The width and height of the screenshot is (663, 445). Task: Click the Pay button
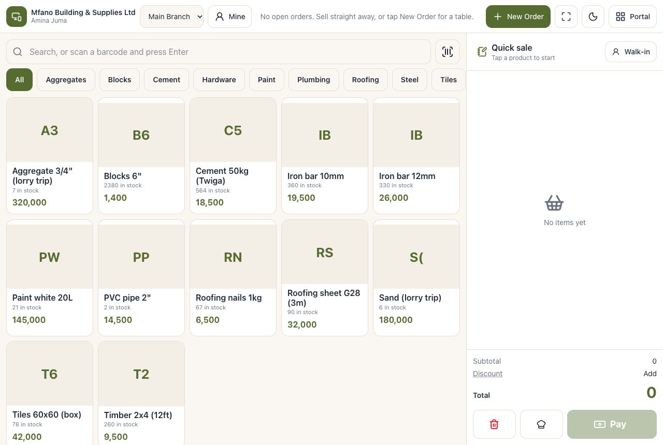(x=612, y=424)
